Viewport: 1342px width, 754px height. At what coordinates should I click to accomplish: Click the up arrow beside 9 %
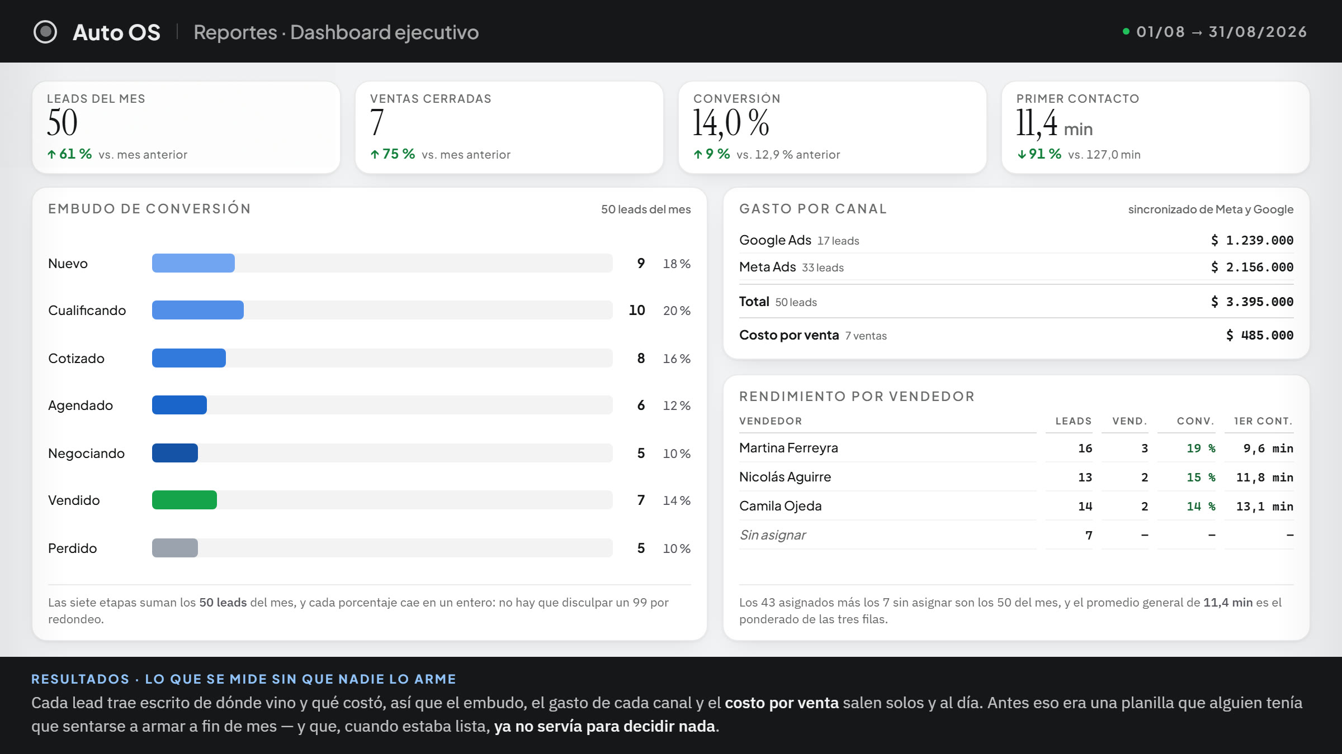click(698, 155)
